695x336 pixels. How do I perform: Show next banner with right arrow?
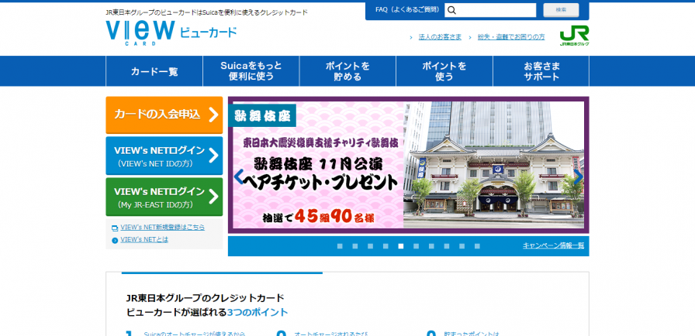579,177
